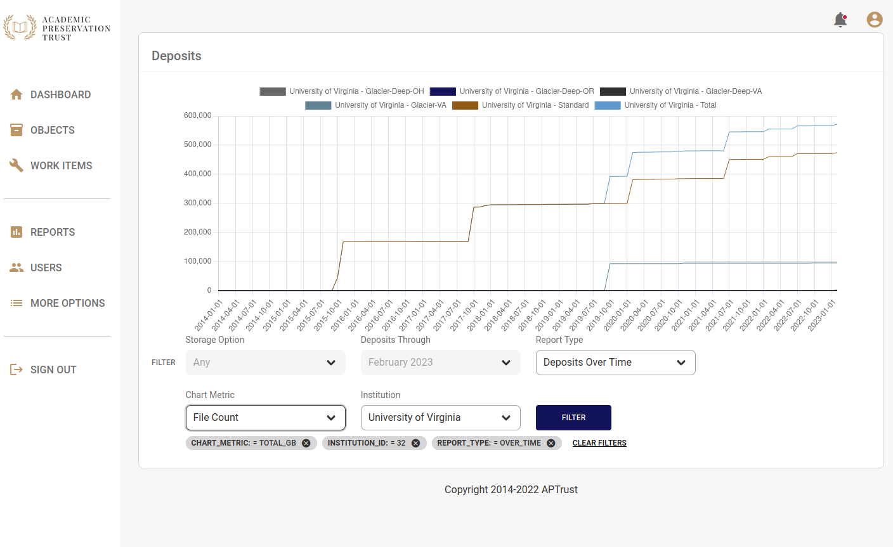Viewport: 893px width, 547px height.
Task: Remove the INSTITUTION_ID filter chip
Action: coord(416,443)
